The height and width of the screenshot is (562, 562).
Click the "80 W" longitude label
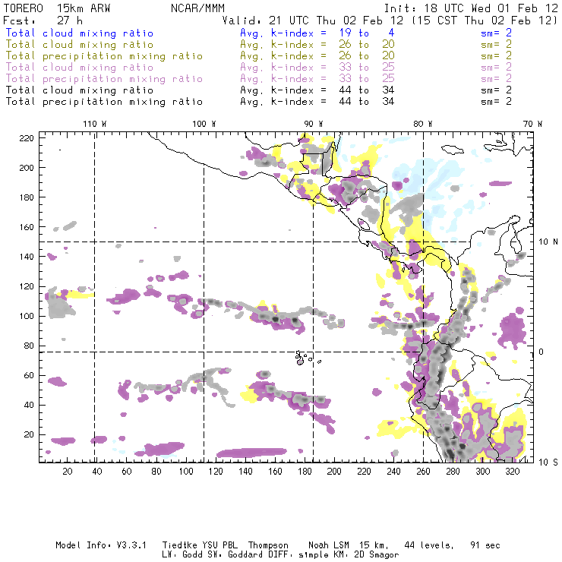[422, 124]
